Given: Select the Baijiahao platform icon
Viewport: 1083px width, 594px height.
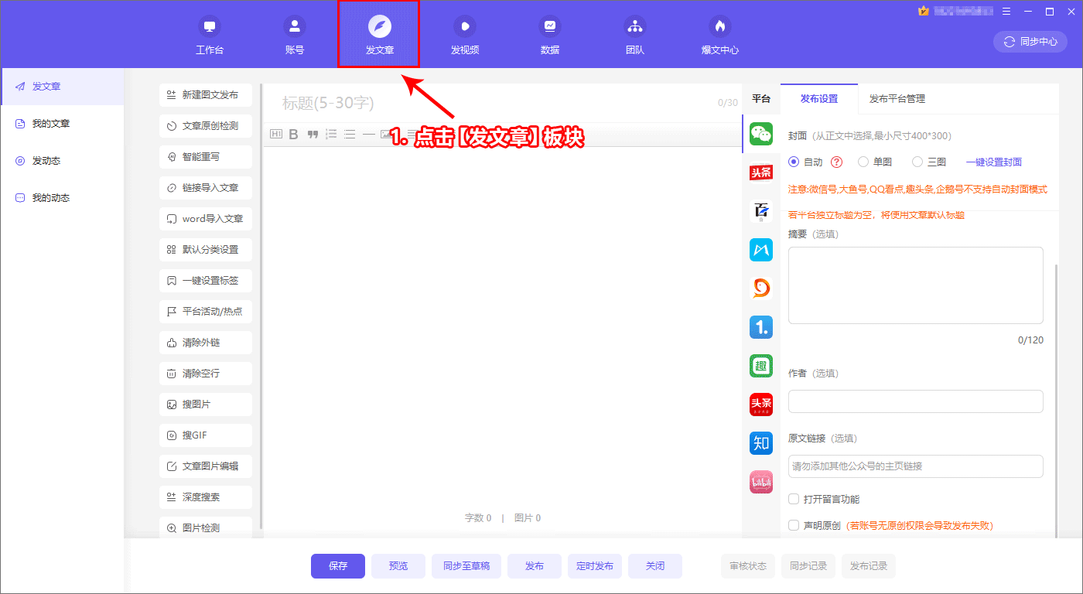Looking at the screenshot, I should click(761, 211).
